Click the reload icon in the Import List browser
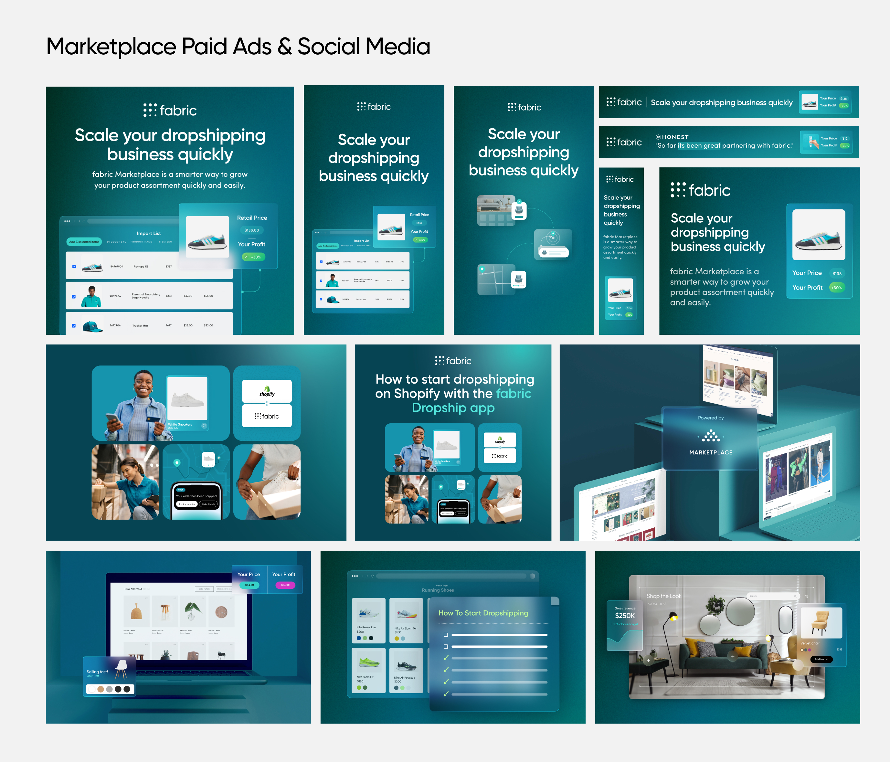This screenshot has width=890, height=762. pyautogui.click(x=84, y=221)
